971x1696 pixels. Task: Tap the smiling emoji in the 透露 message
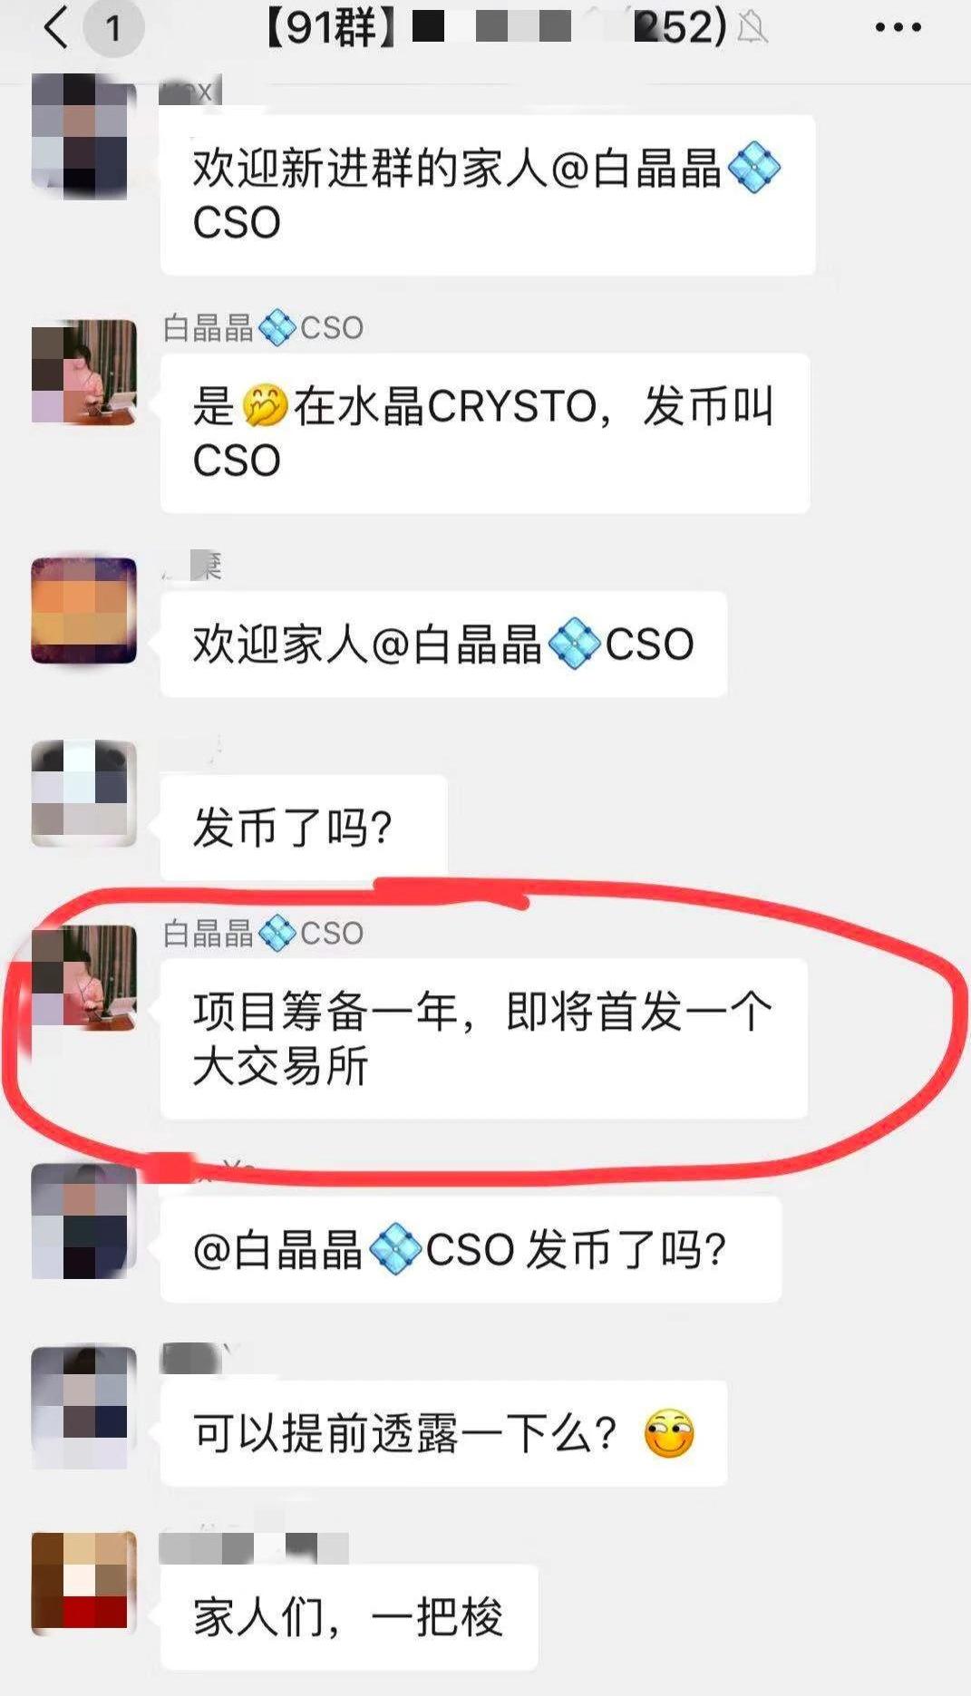pyautogui.click(x=669, y=1434)
